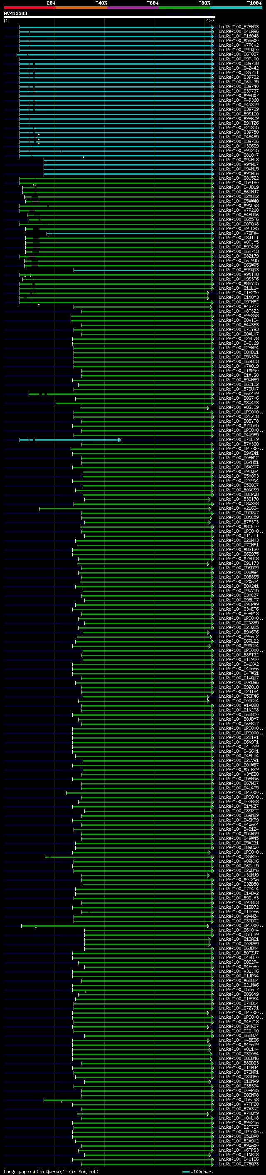Click the cyan =100char. scale legend line
The image size is (266, 1175).
point(185,1171)
